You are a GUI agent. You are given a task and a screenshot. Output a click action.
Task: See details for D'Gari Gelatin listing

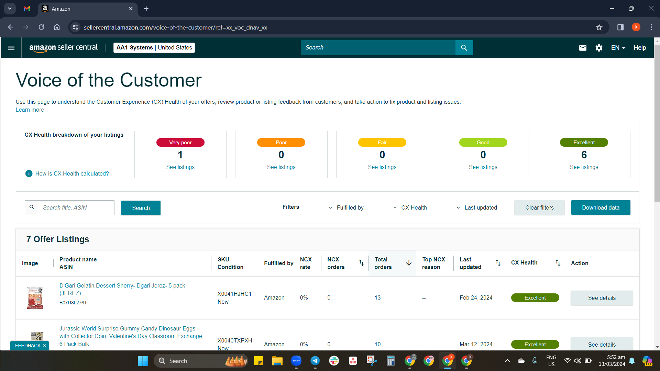pos(602,298)
